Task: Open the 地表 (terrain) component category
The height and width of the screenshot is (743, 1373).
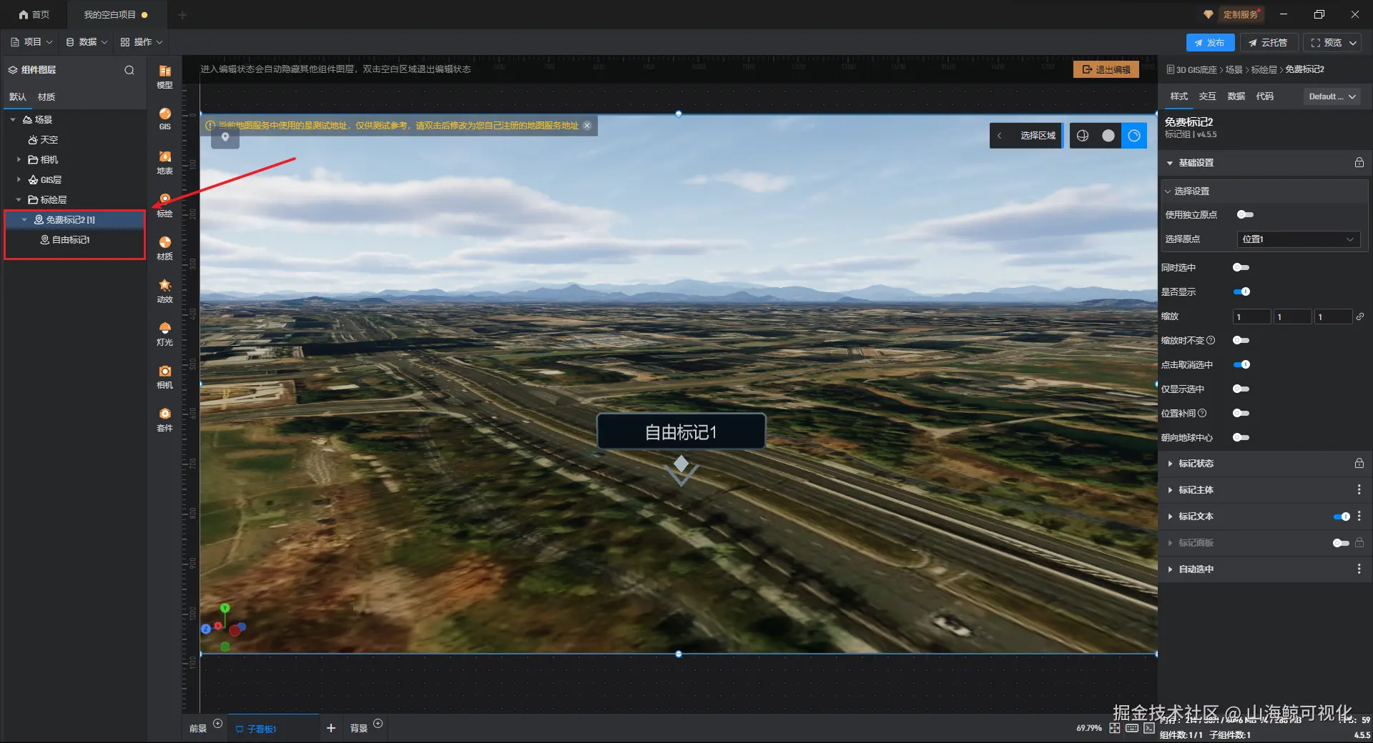Action: (x=164, y=161)
